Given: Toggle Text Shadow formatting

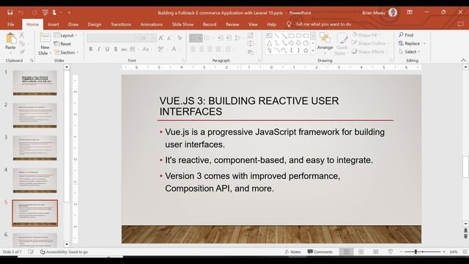Looking at the screenshot, I should pos(116,49).
